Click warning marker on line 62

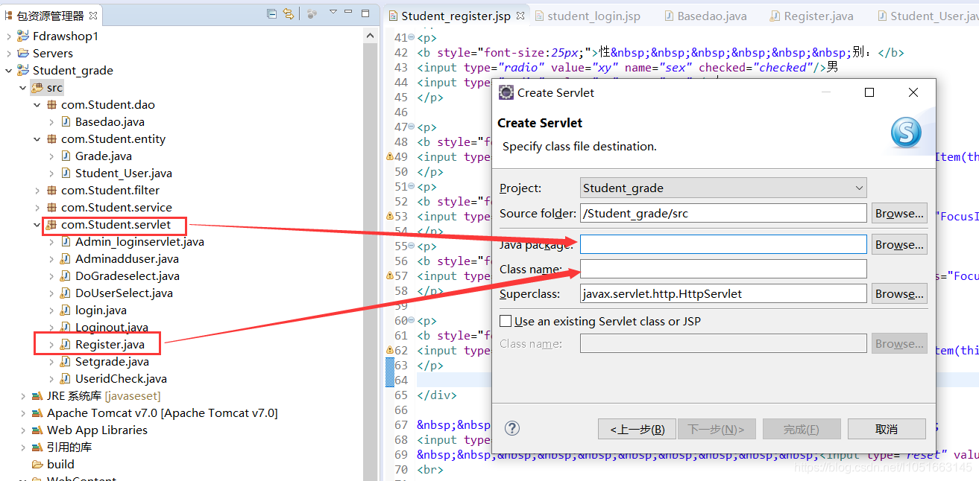(389, 350)
